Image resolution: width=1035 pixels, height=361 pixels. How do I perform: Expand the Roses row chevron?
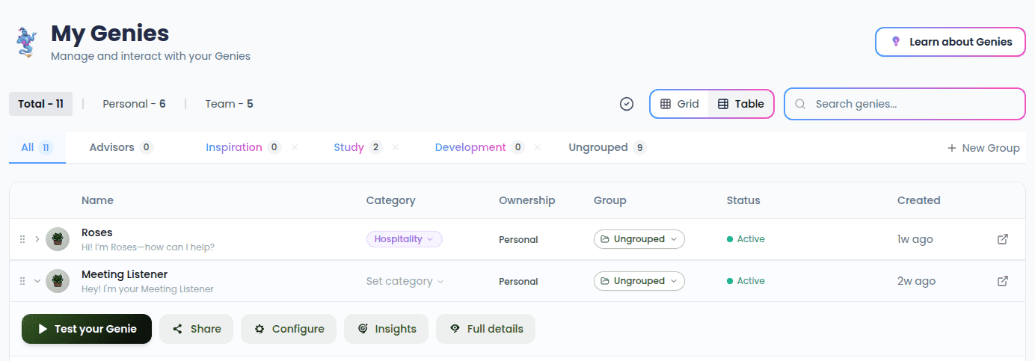coord(37,239)
